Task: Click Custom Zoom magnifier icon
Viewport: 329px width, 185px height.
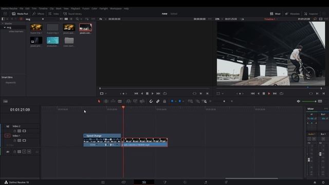Action: [205, 101]
